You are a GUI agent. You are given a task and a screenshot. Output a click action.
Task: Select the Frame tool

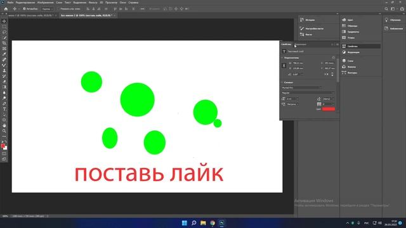[x=4, y=49]
